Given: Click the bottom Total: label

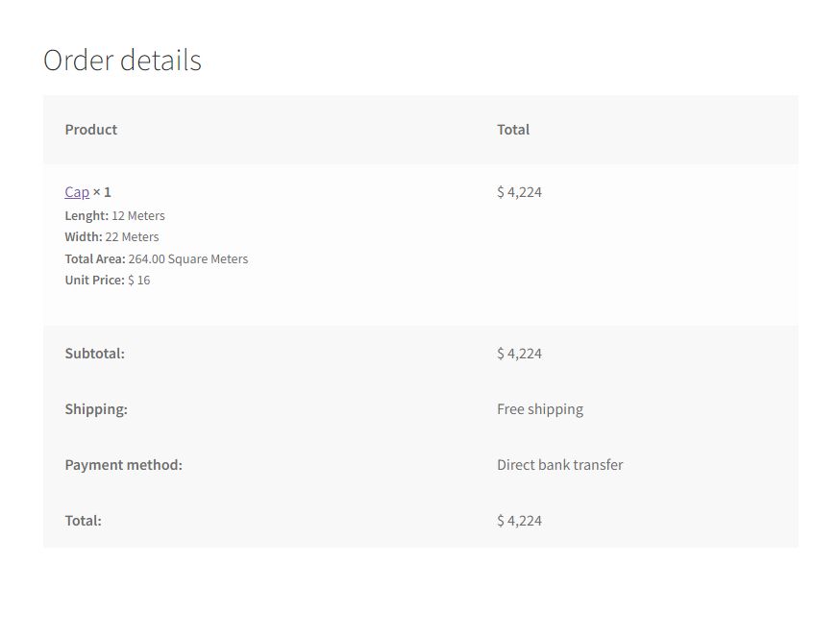Looking at the screenshot, I should coord(83,521).
